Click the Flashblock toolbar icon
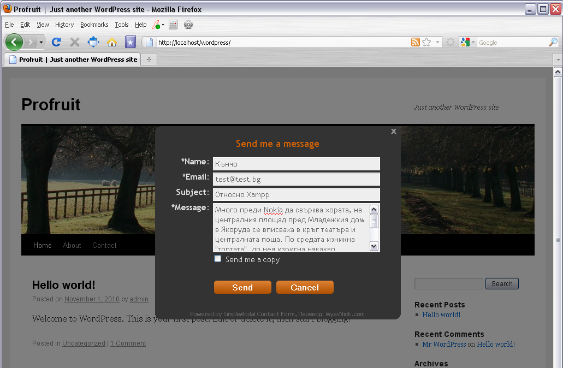The height and width of the screenshot is (368, 563). click(156, 25)
